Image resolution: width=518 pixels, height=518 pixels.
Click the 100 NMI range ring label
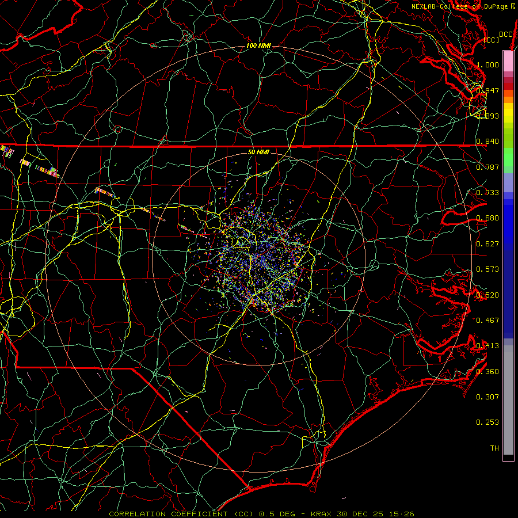(258, 45)
